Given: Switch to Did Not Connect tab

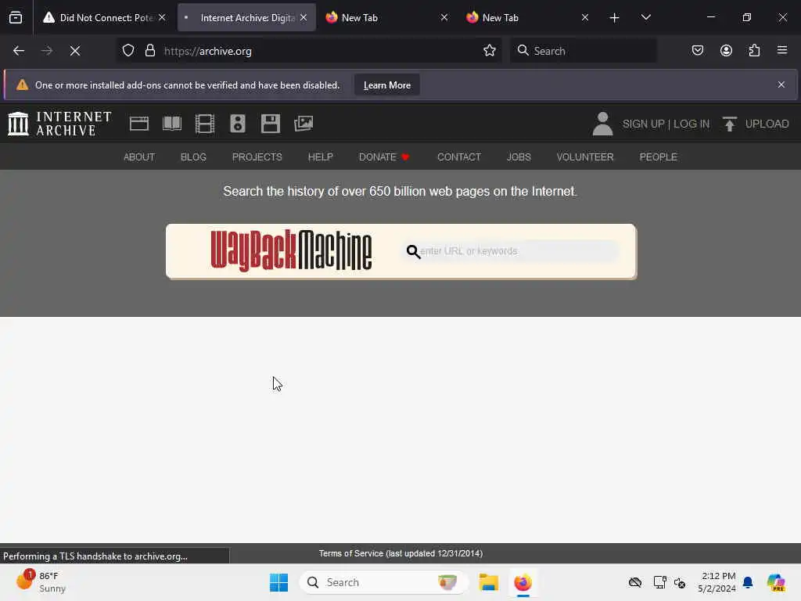Looking at the screenshot, I should pos(104,17).
